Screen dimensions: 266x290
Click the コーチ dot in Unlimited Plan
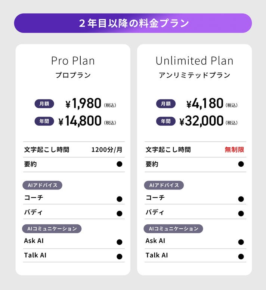241,199
